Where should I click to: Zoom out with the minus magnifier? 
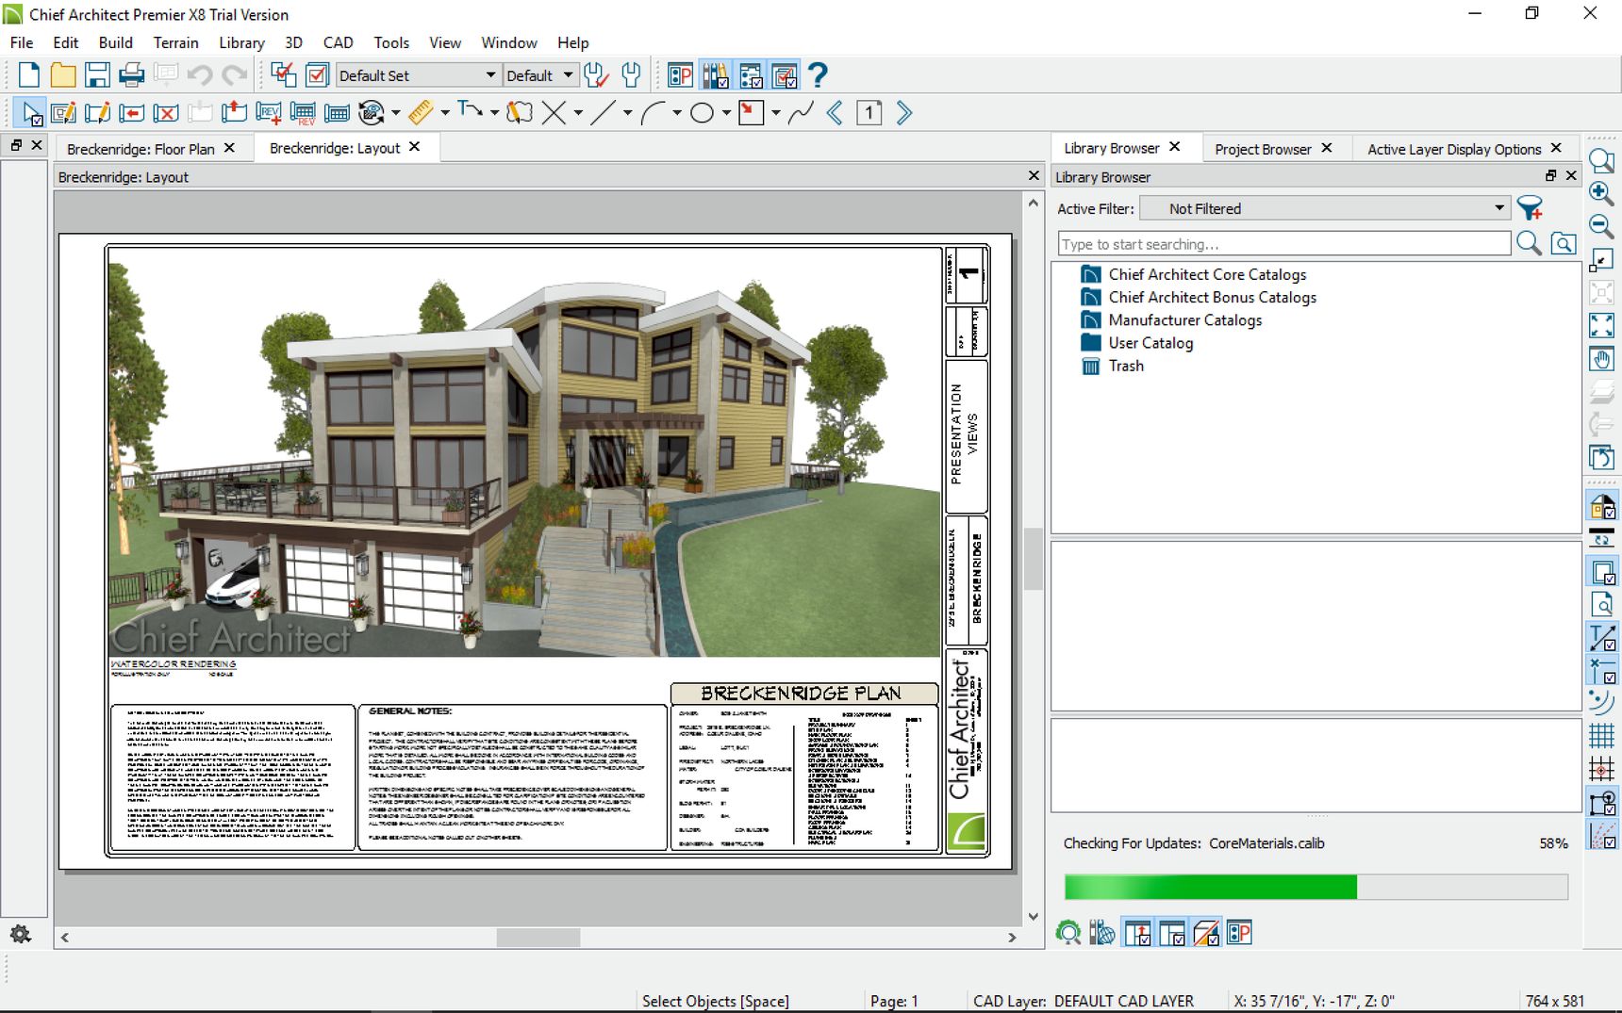tap(1601, 226)
